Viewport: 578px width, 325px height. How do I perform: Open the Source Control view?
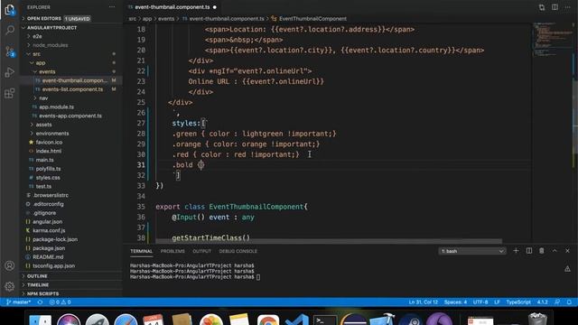tap(10, 51)
